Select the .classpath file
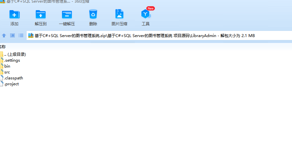292x166 pixels. (11, 78)
